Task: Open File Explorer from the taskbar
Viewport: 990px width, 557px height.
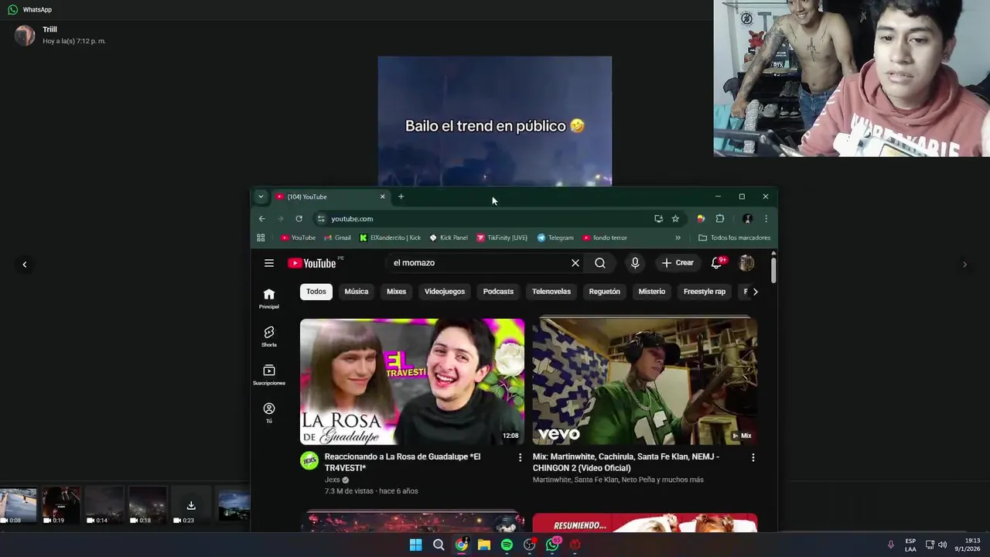Action: [x=484, y=545]
